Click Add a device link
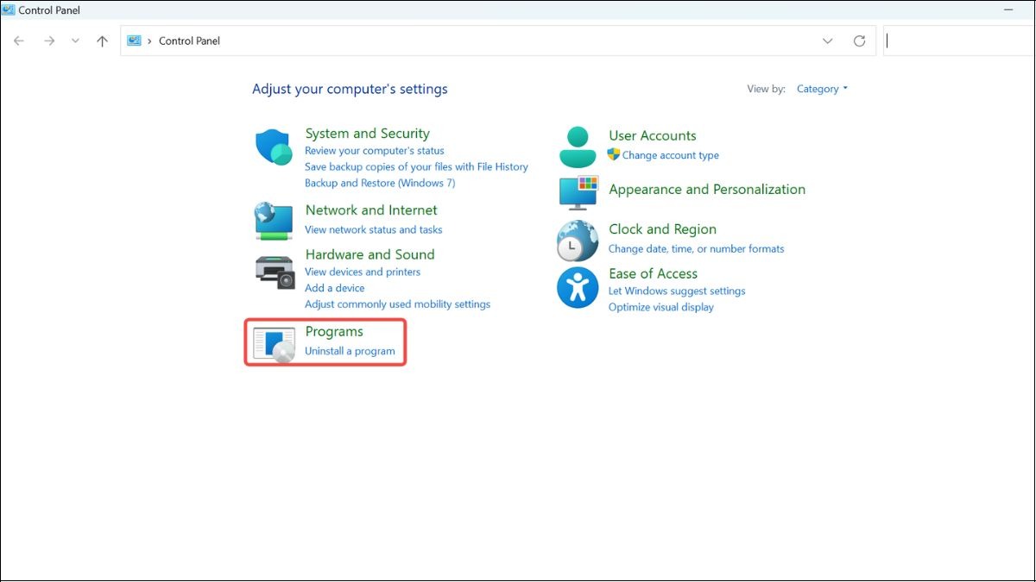Image resolution: width=1036 pixels, height=582 pixels. [x=334, y=288]
